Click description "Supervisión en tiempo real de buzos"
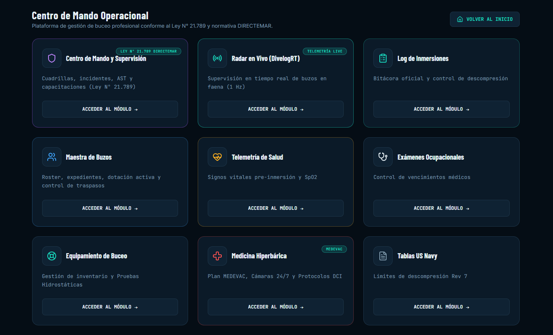 pos(267,83)
